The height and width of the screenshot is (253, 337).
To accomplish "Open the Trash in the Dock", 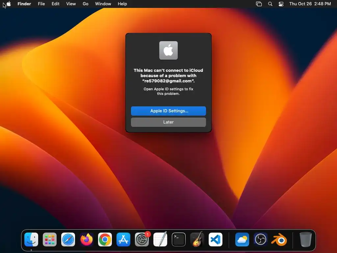I will (305, 239).
